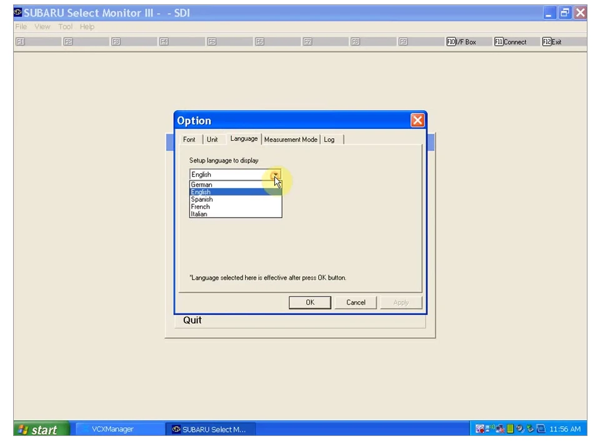Click the 11:56 AM system clock

click(565, 429)
